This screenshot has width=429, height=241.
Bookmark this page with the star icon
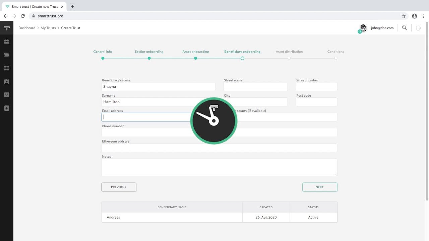[x=404, y=16]
